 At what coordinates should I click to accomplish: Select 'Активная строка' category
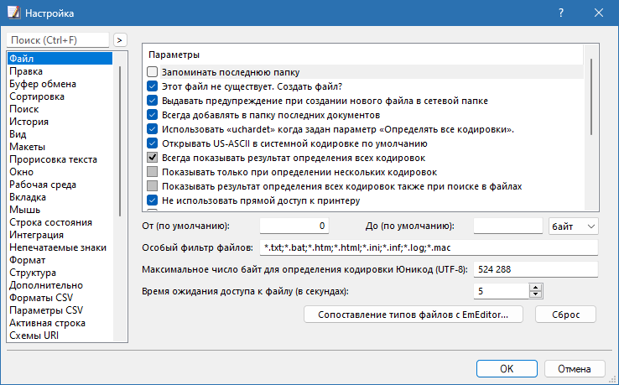pyautogui.click(x=60, y=323)
